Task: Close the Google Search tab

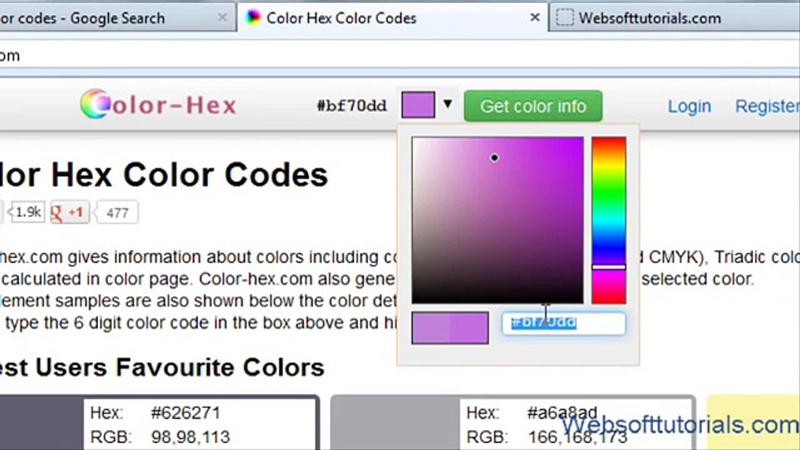Action: click(222, 18)
